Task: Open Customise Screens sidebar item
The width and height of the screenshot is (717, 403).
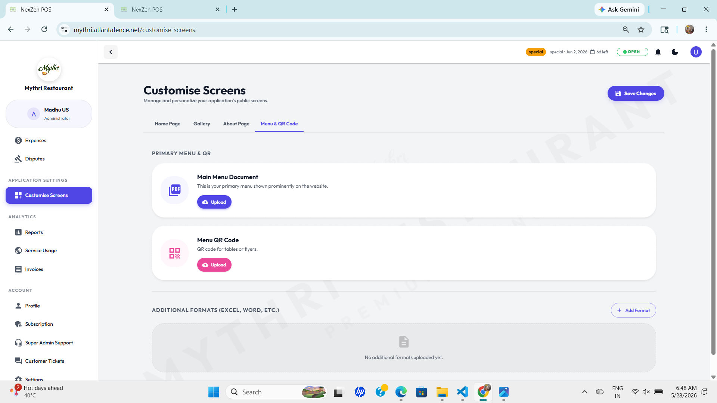Action: (x=49, y=196)
